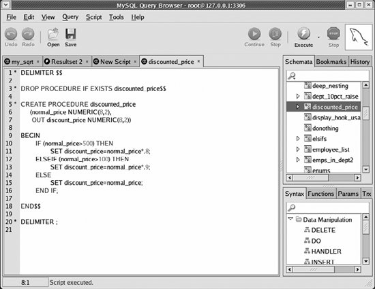
Task: Click Schemata horizontal scroll right arrow
Action: point(357,177)
